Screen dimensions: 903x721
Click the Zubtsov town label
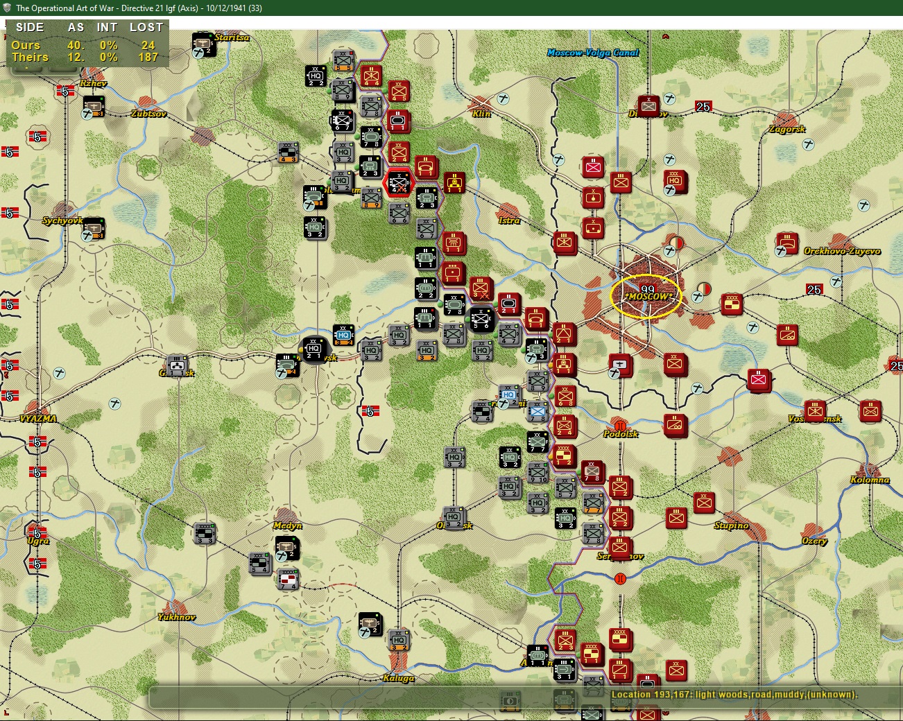(148, 114)
